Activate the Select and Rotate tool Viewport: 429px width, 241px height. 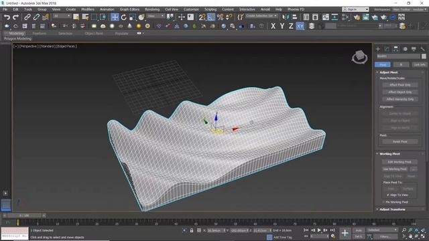(123, 17)
